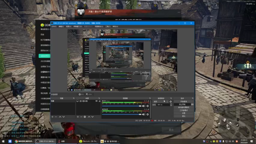The width and height of the screenshot is (256, 144).
Task: Move the source down in the list
Action: (92, 117)
